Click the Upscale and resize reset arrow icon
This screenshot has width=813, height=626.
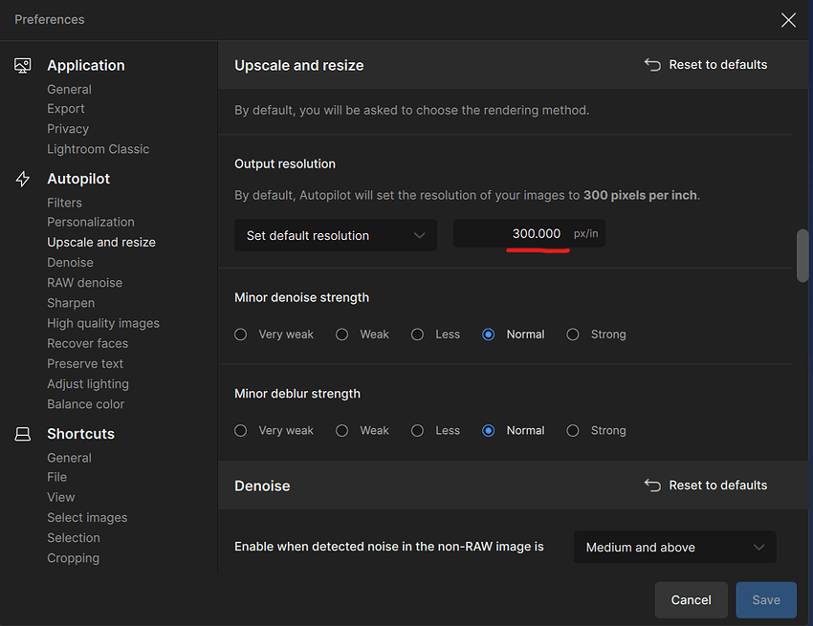(652, 65)
